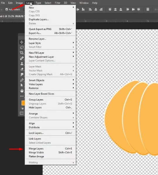Choose Hide Layers entry

click(x=51, y=107)
